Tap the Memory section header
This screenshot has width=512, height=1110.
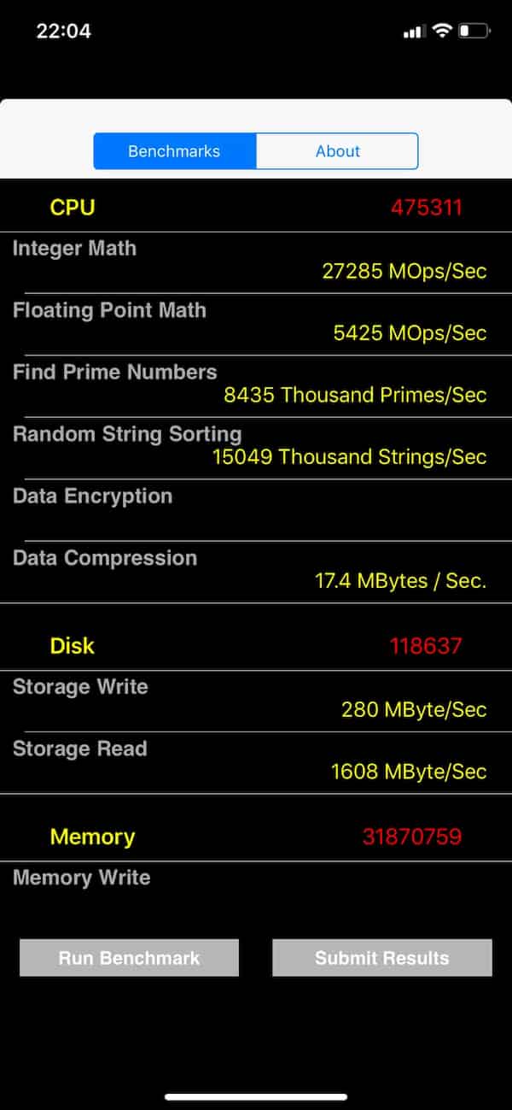(x=92, y=837)
